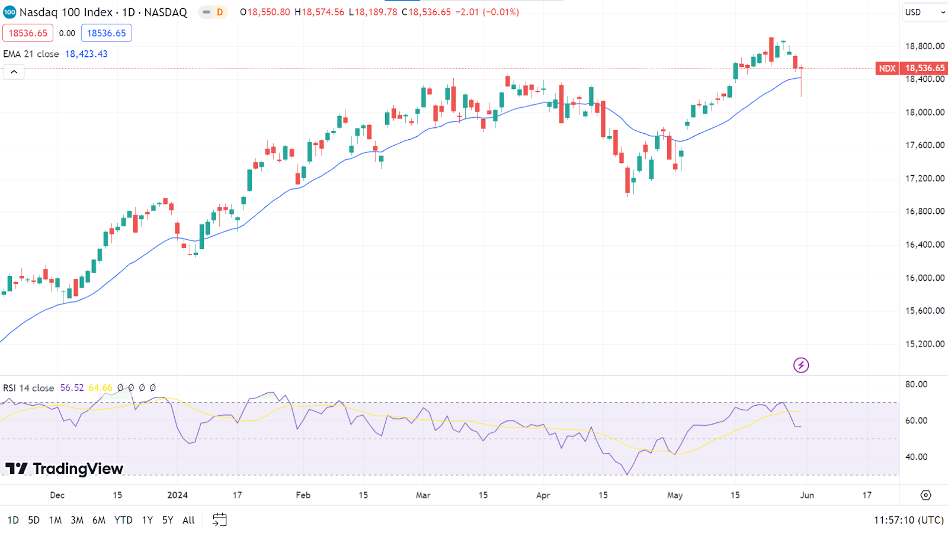
Task: Select the 5D time range
Action: coord(34,520)
